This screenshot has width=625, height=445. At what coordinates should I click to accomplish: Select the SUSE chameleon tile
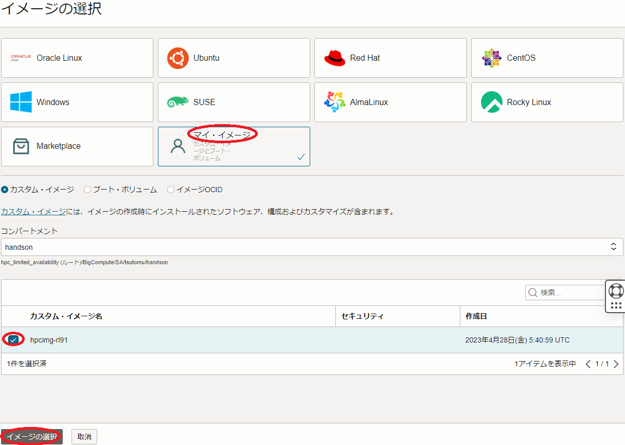pyautogui.click(x=234, y=102)
